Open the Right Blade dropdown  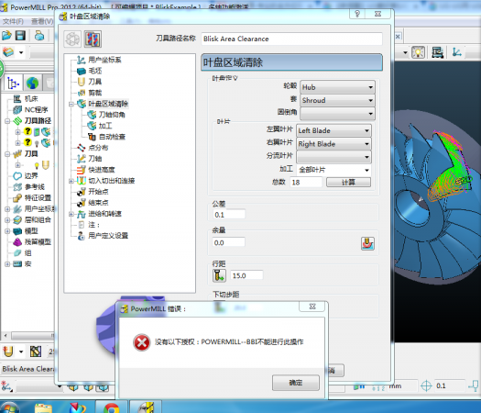333,144
